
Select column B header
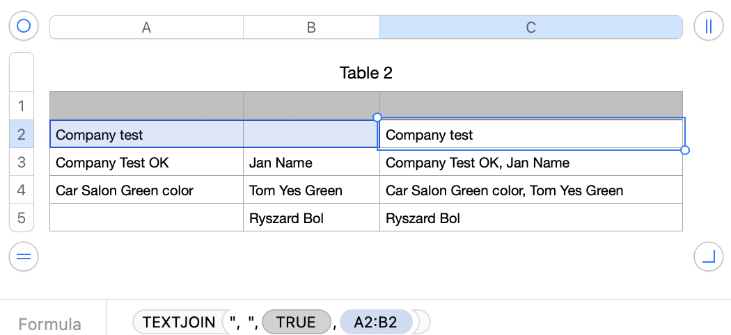tap(311, 27)
